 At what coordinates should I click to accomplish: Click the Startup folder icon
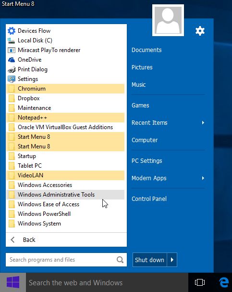tap(12, 156)
